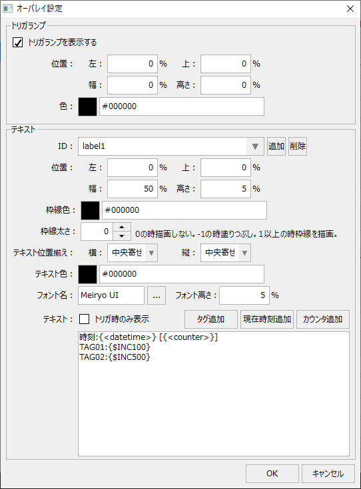The image size is (361, 489).
Task: Click the テキスト色 color swatch
Action: point(87,274)
